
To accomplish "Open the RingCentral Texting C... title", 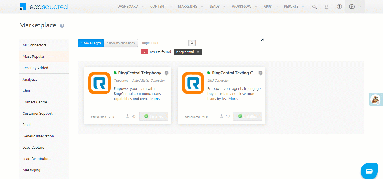I will (x=234, y=73).
